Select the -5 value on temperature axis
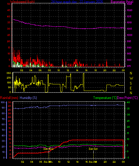The height and width of the screenshot is (166, 139). pyautogui.click(x=128, y=158)
